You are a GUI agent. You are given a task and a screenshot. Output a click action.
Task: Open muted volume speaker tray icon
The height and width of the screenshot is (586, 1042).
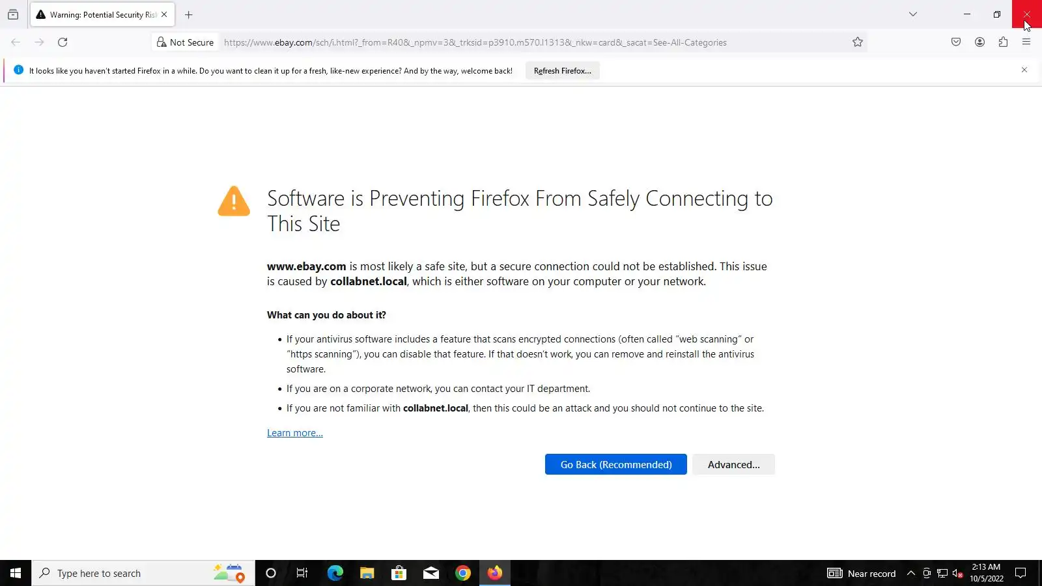pyautogui.click(x=957, y=573)
